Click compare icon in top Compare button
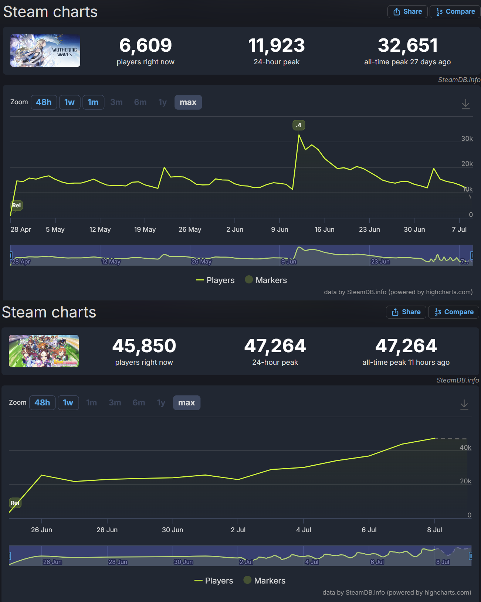 point(439,12)
